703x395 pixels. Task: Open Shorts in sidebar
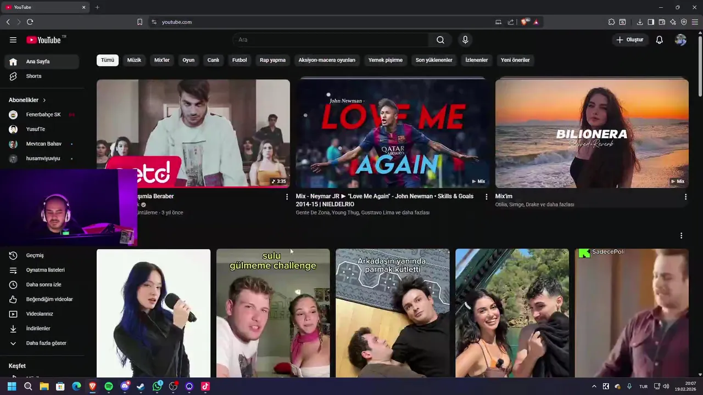click(42, 76)
